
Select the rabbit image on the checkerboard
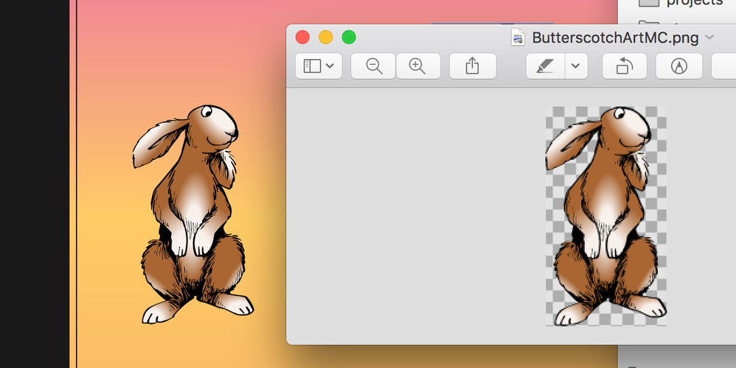(605, 216)
